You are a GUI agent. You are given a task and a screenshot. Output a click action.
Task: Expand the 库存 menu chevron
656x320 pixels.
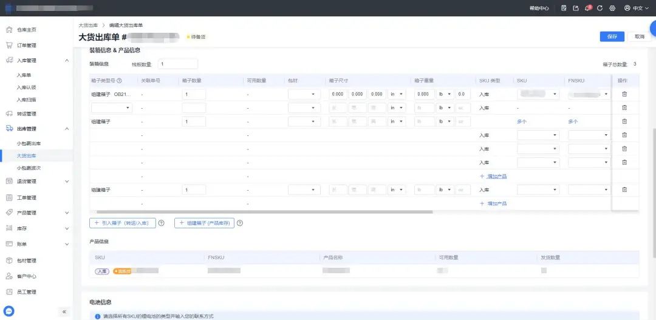[67, 229]
